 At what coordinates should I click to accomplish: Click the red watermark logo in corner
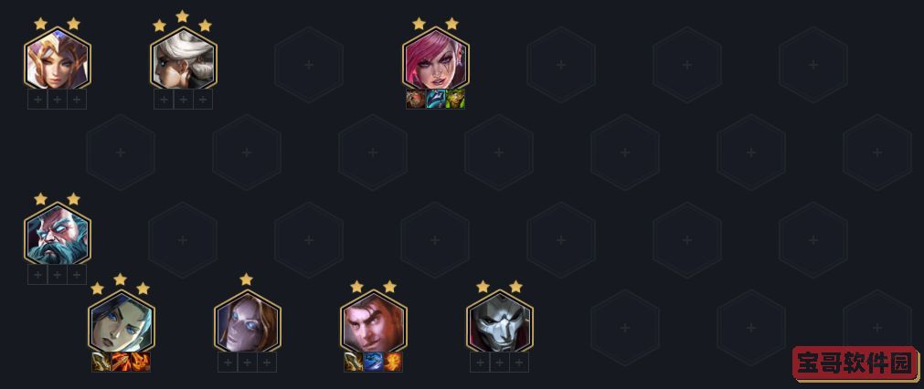(x=855, y=363)
